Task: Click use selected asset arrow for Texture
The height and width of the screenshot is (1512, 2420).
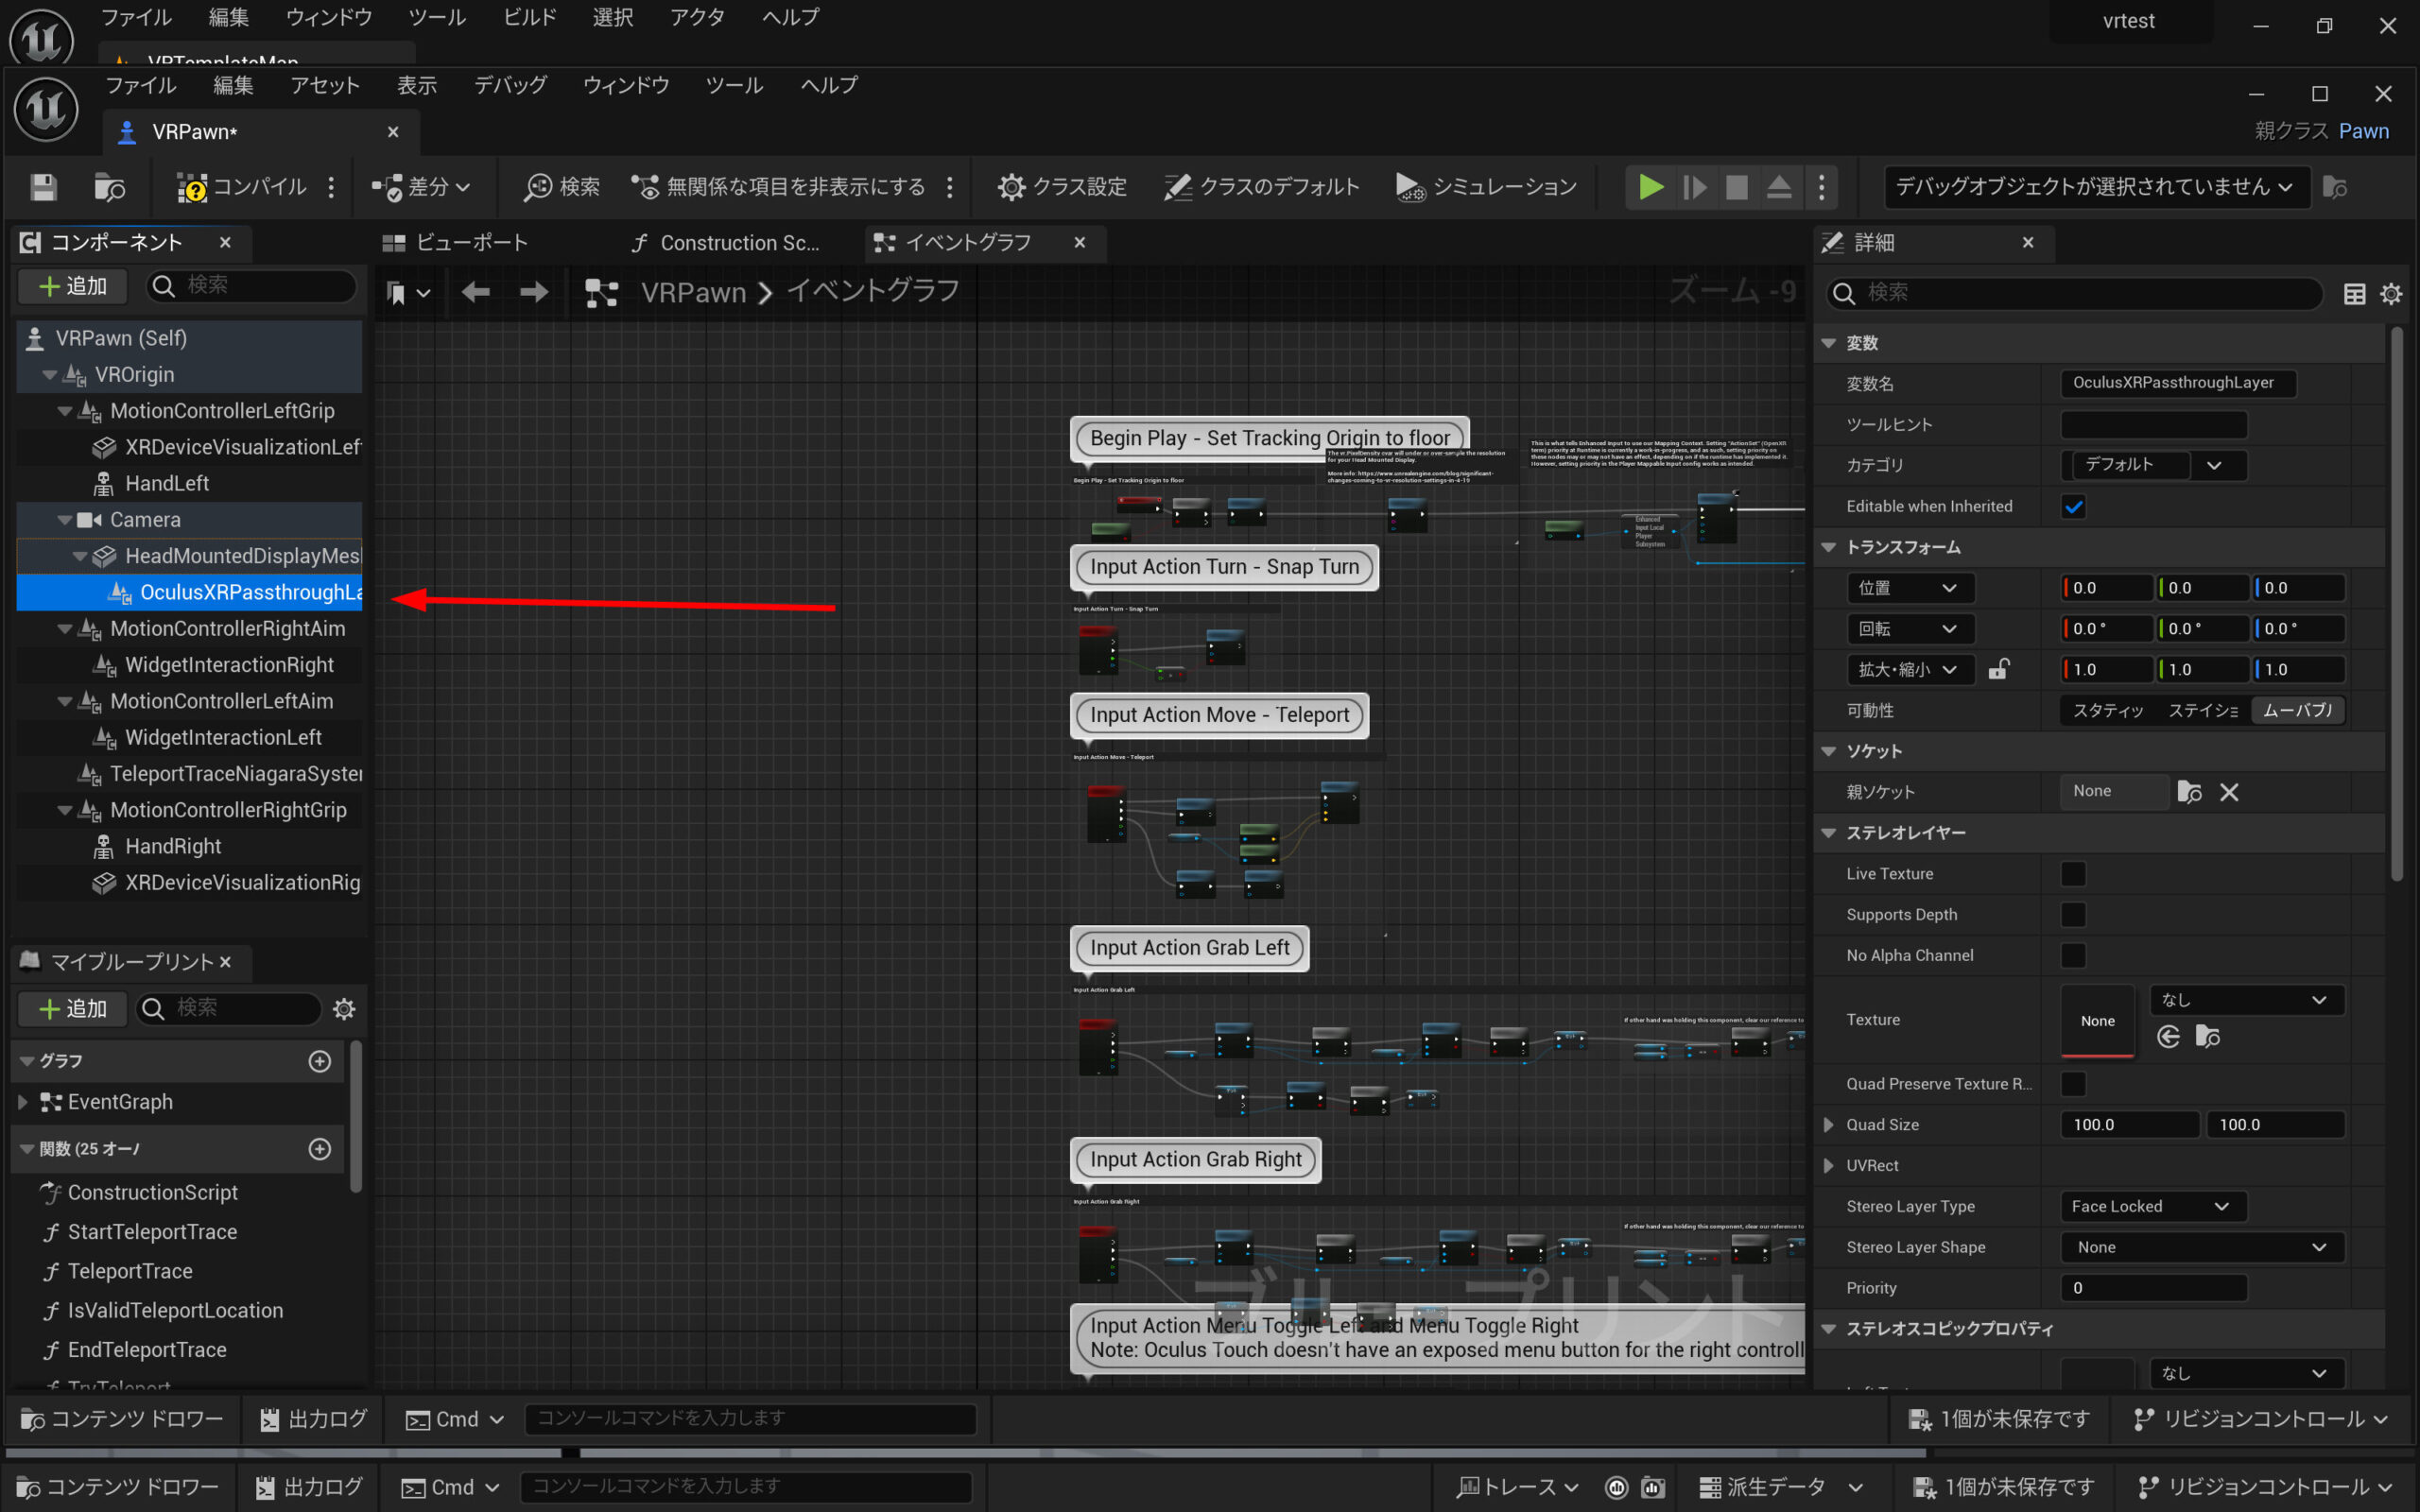Action: coord(2168,1037)
